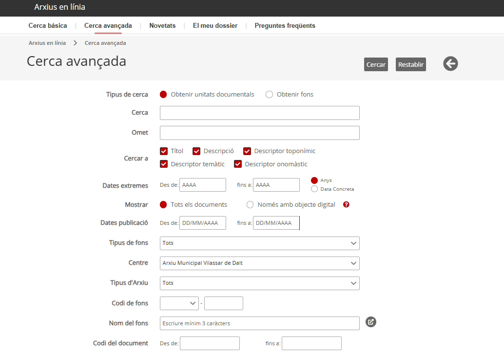Expand the Tipus de fons dropdown
This screenshot has width=504, height=356.
(x=259, y=243)
